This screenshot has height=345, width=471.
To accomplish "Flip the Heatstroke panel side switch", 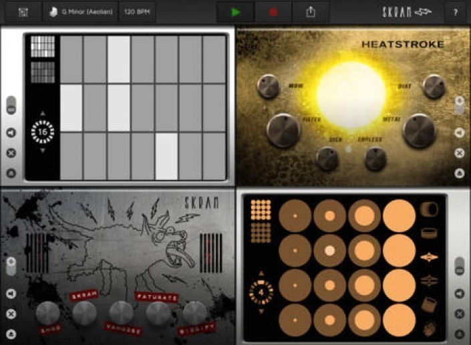I will (459, 105).
